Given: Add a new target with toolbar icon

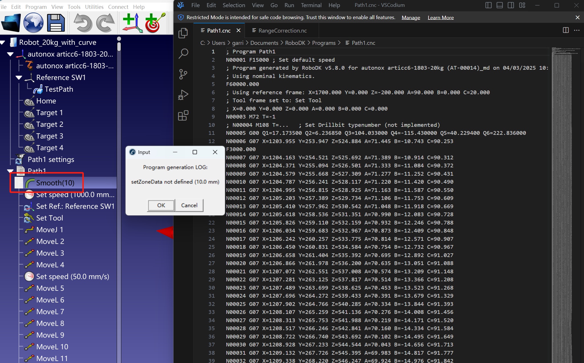Looking at the screenshot, I should point(155,23).
